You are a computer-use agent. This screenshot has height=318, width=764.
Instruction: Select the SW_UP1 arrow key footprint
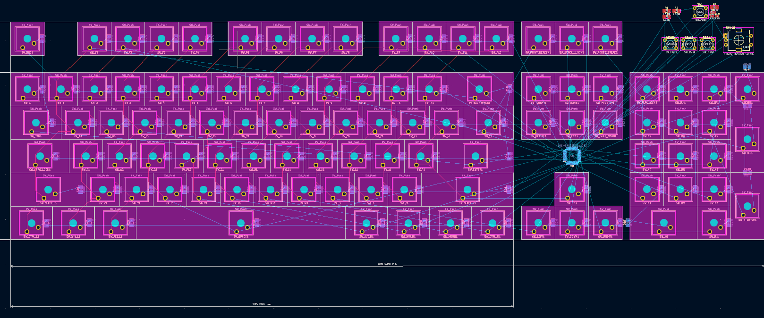pyautogui.click(x=572, y=190)
